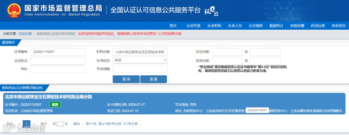Click the 专业领域: 其他 text
This screenshot has width=349, height=135.
[x=186, y=105]
